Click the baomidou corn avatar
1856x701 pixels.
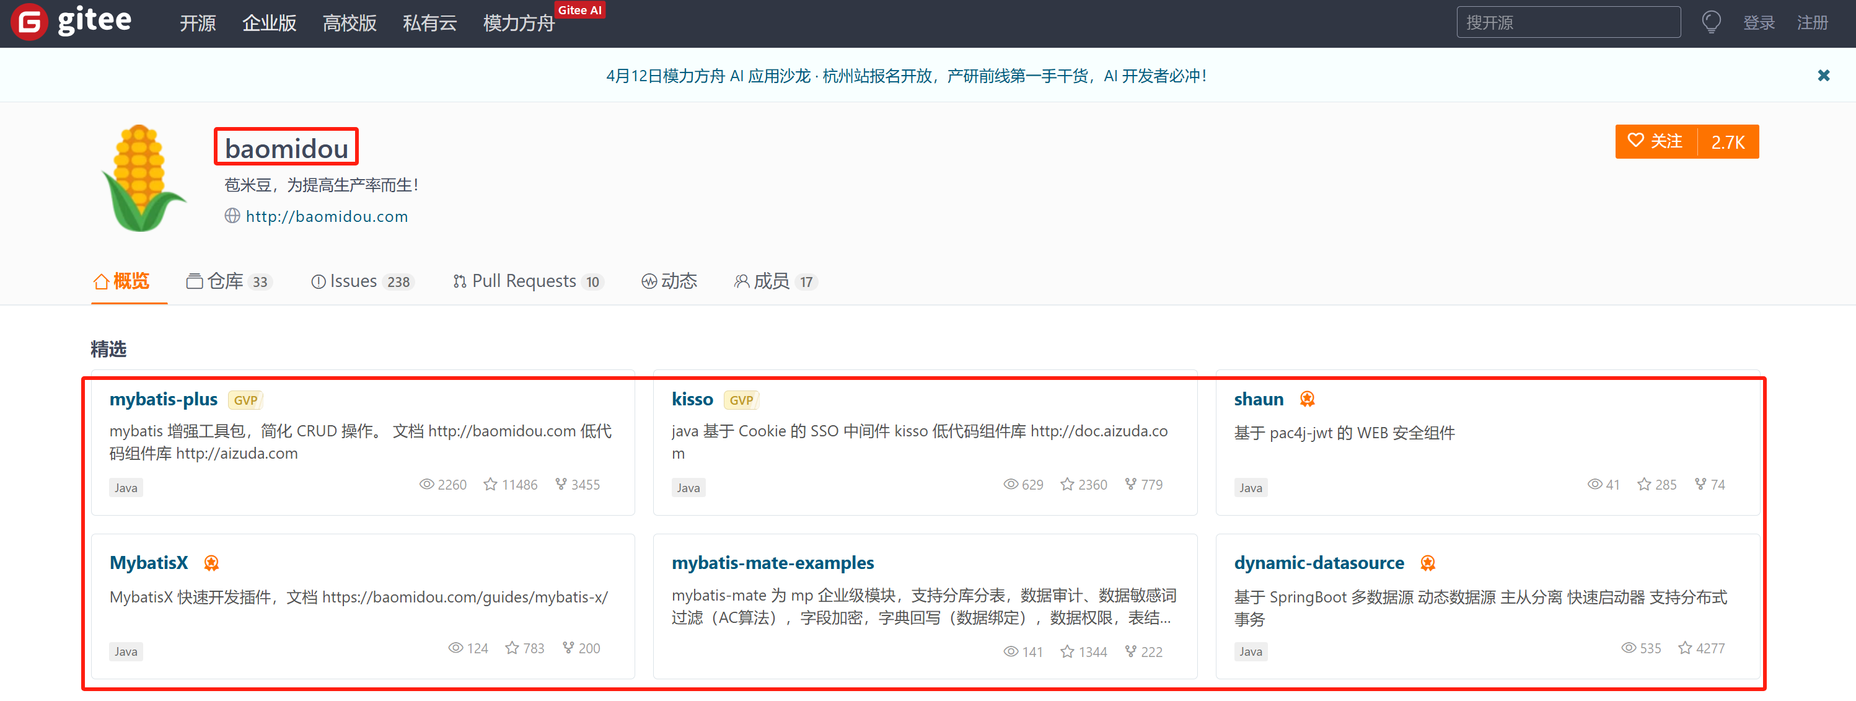coord(142,178)
